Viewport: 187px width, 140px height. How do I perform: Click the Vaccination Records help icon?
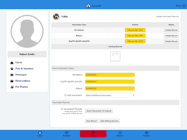pyautogui.click(x=62, y=109)
